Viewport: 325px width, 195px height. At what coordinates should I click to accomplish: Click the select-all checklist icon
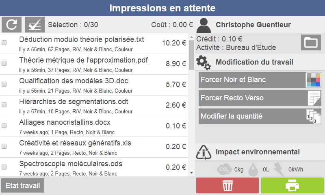coord(35,25)
